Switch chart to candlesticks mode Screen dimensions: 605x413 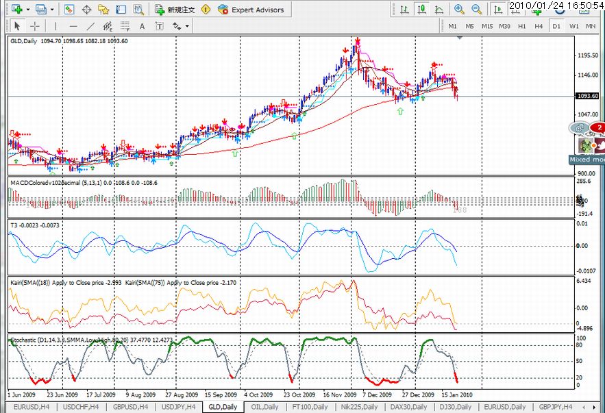point(422,10)
